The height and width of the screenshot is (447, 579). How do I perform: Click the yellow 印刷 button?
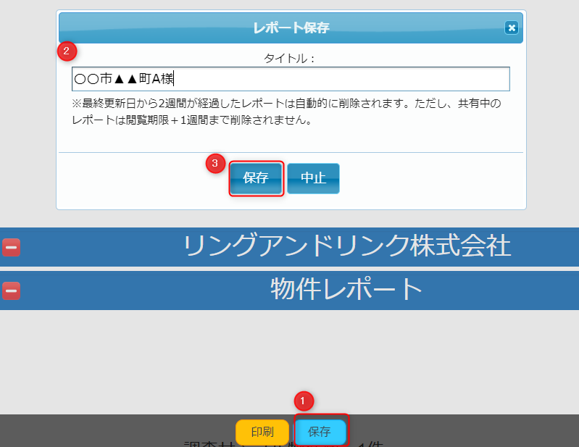(x=262, y=432)
